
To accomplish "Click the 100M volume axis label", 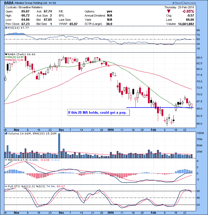I will pyautogui.click(x=200, y=133).
